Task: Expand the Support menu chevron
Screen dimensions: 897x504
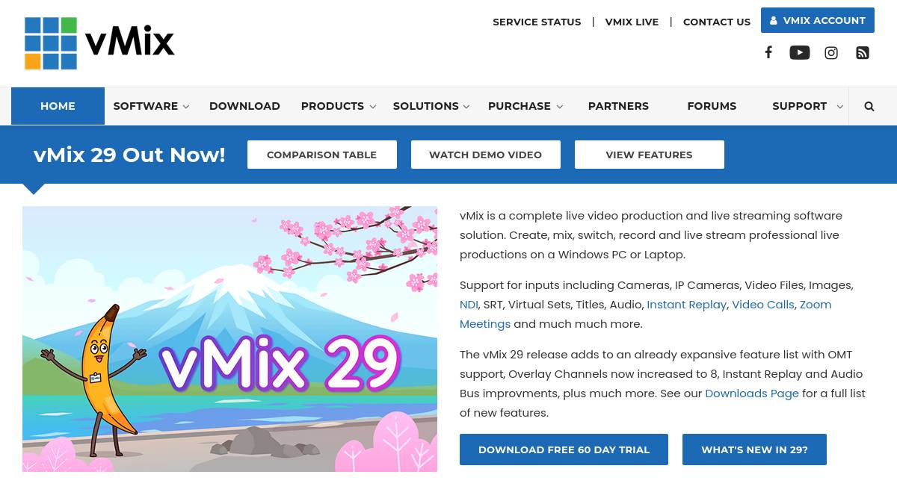Action: (x=839, y=107)
